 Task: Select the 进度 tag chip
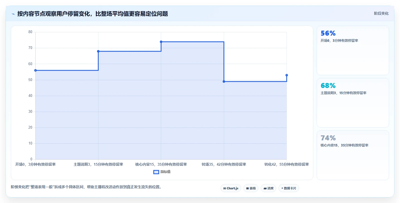click(x=268, y=188)
